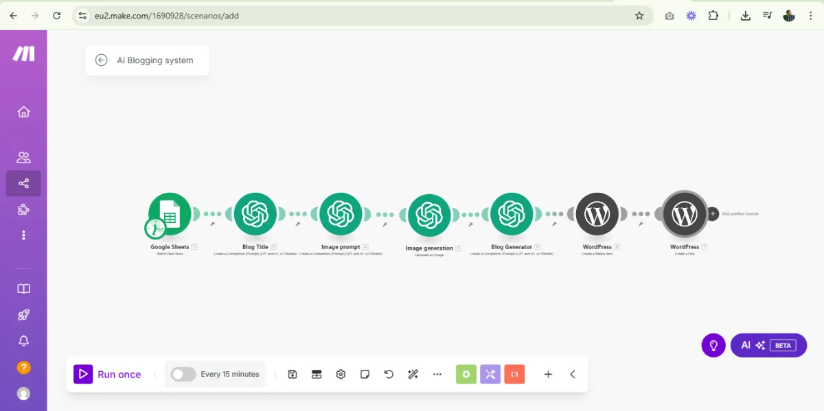Image resolution: width=824 pixels, height=411 pixels.
Task: Expand More three dots in sidebar
Action: pyautogui.click(x=23, y=235)
